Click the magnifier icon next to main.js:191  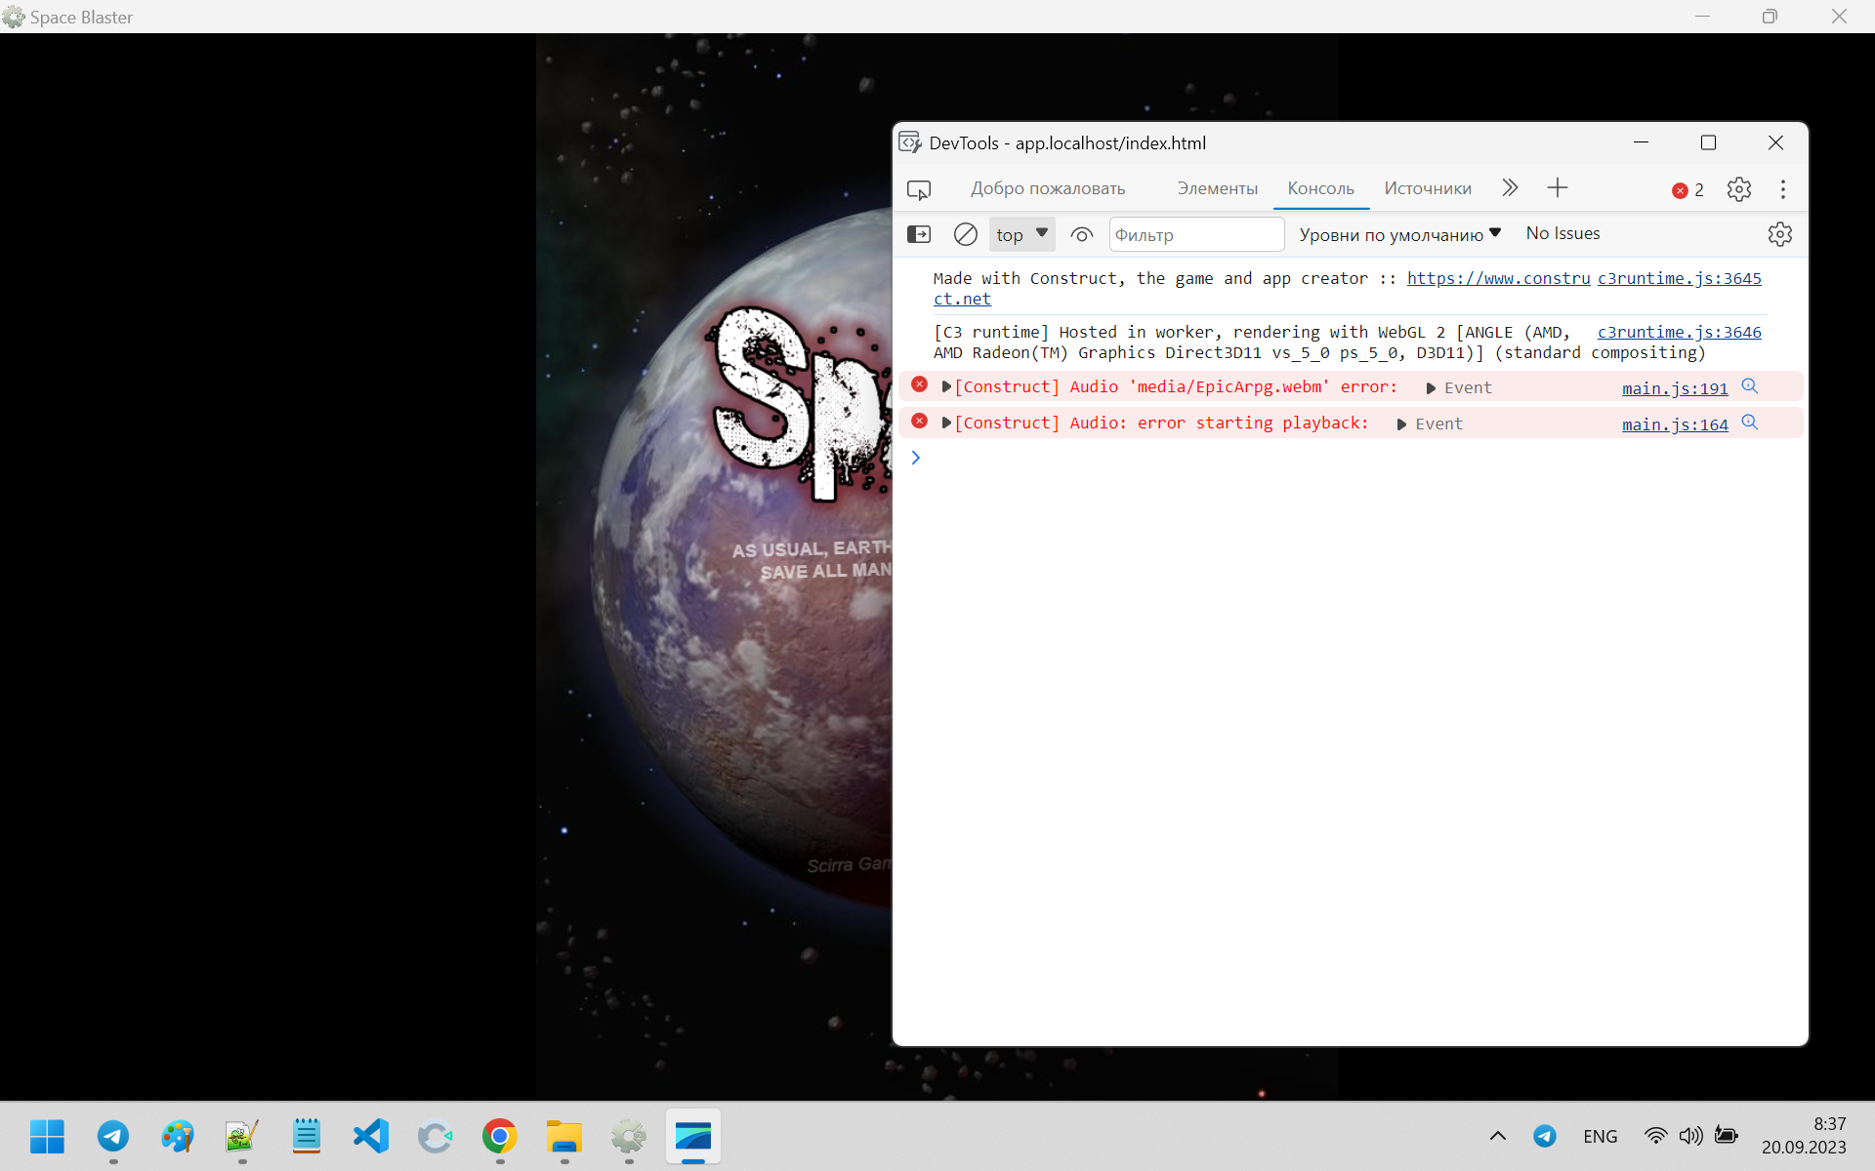[1749, 385]
